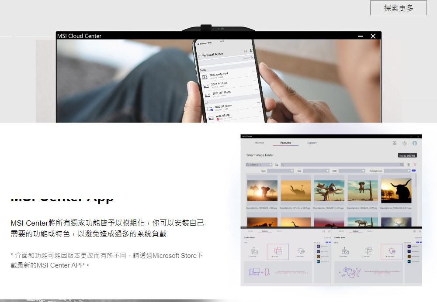Expand the AverageColor filter dropdown
437x302 pixels.
pos(397,171)
